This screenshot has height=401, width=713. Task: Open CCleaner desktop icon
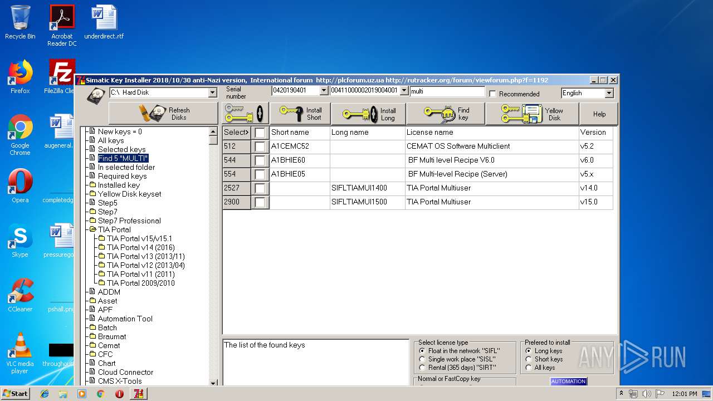coord(20,295)
